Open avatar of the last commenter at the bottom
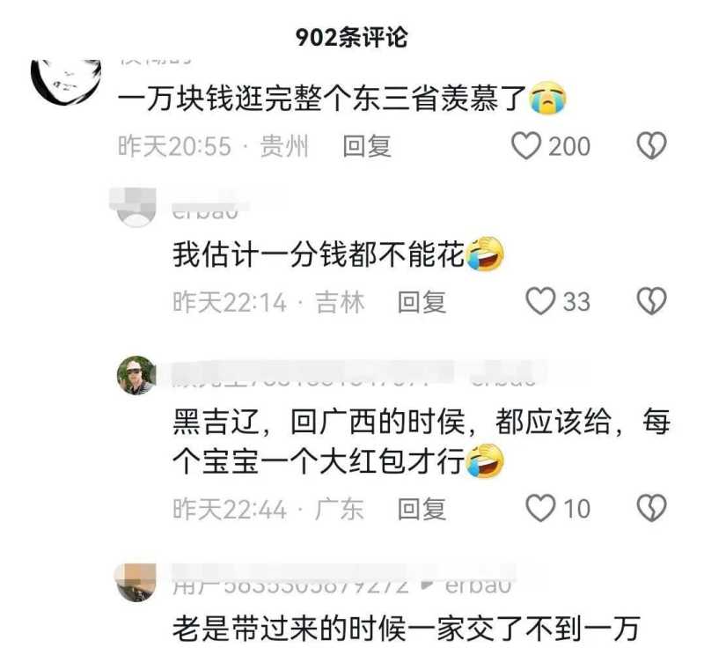The image size is (704, 655). tap(136, 583)
